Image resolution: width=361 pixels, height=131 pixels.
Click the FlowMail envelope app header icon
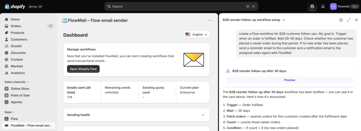[x=65, y=21]
